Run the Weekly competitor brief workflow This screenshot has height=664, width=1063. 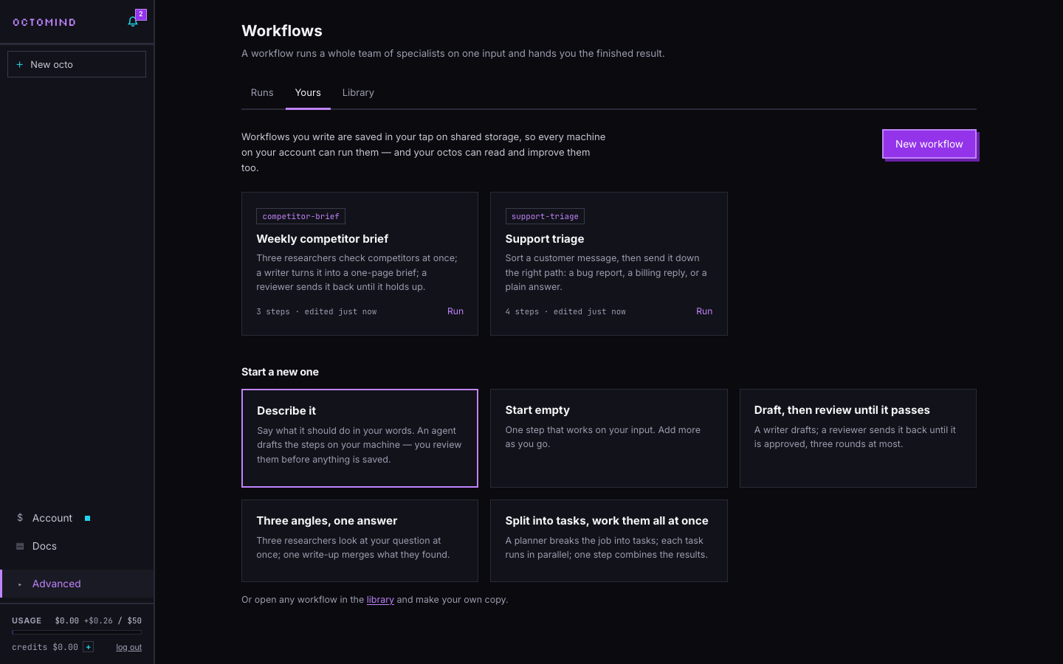click(x=455, y=311)
